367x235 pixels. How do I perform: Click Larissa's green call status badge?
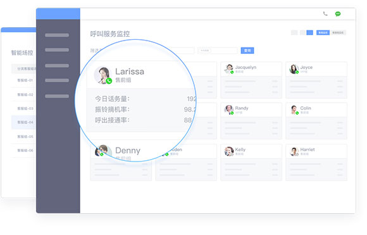tap(109, 81)
